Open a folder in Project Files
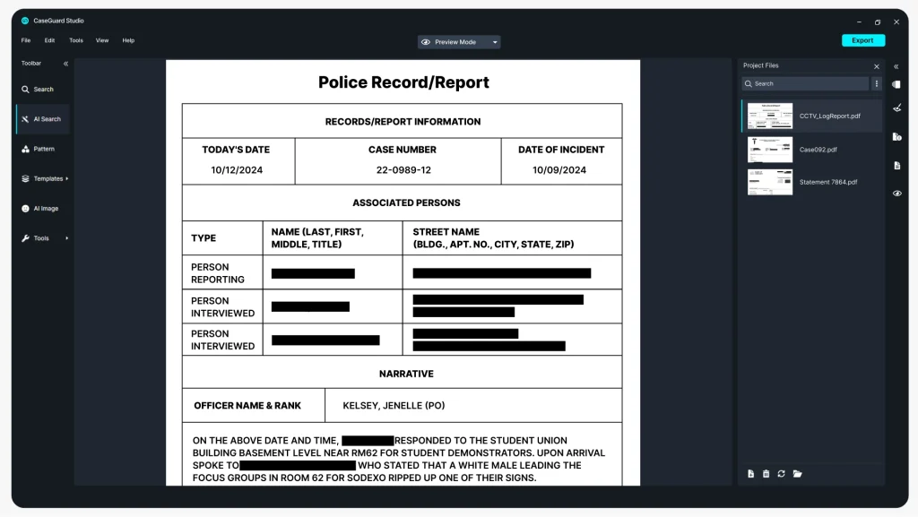This screenshot has height=517, width=918. tap(797, 474)
